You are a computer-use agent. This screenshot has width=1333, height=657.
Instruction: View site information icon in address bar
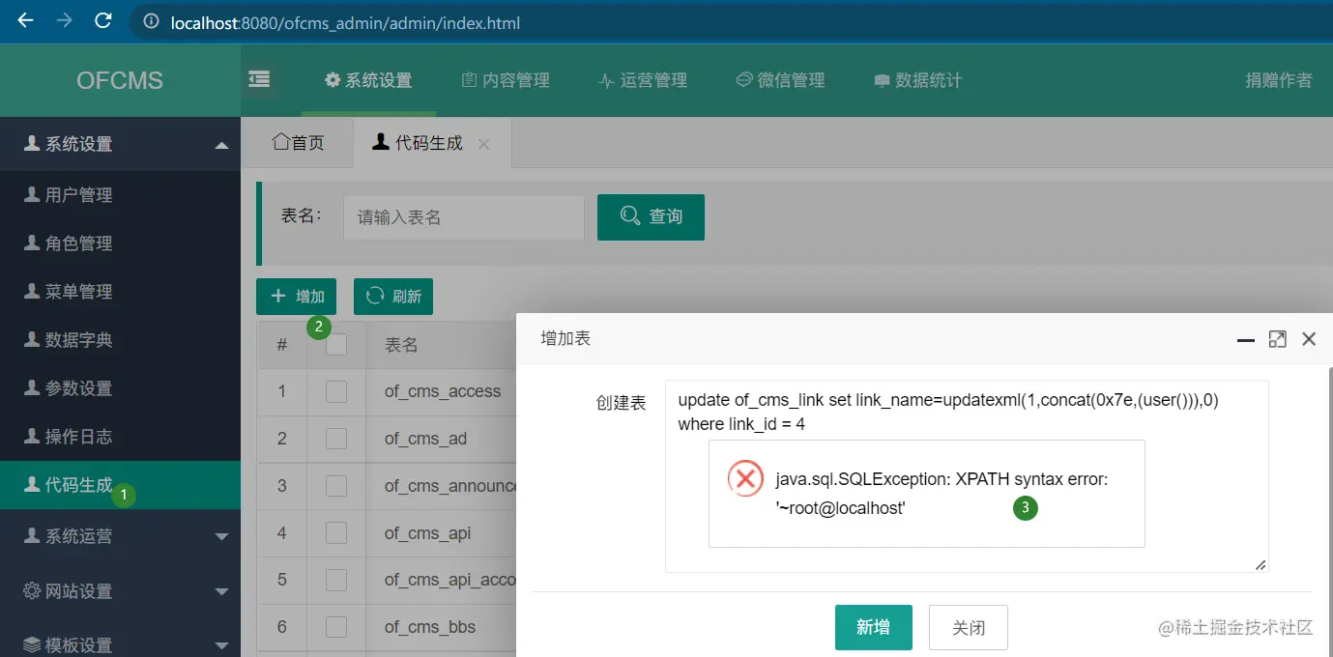coord(150,22)
